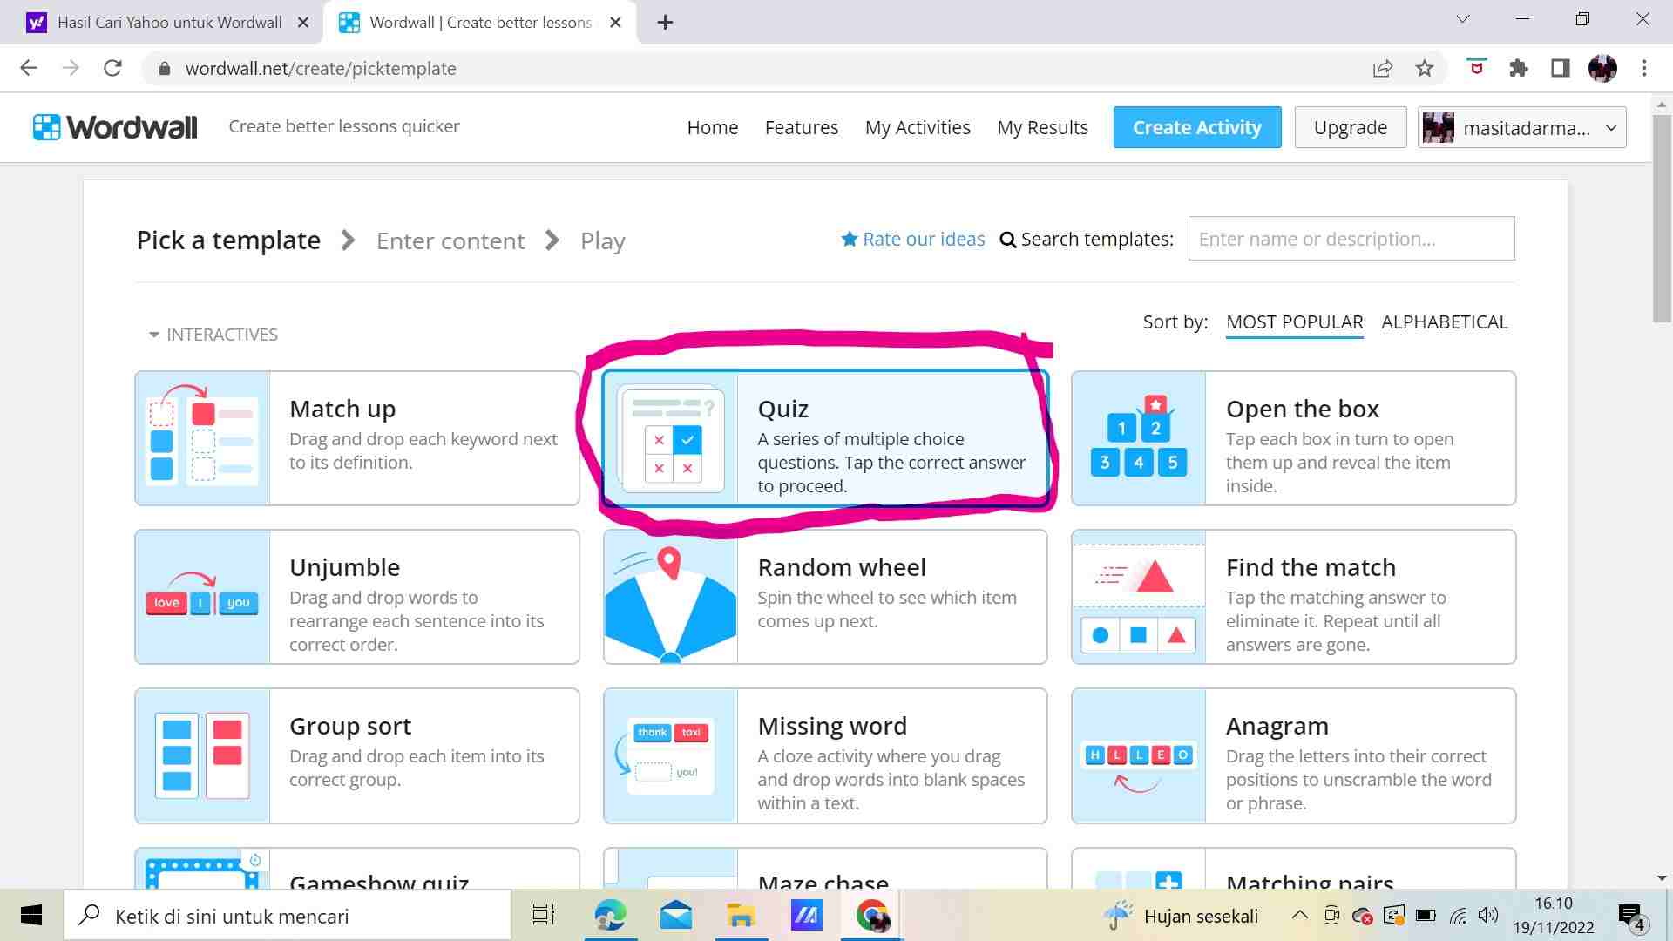Image resolution: width=1673 pixels, height=941 pixels.
Task: Choose the Group sort template icon
Action: [202, 755]
